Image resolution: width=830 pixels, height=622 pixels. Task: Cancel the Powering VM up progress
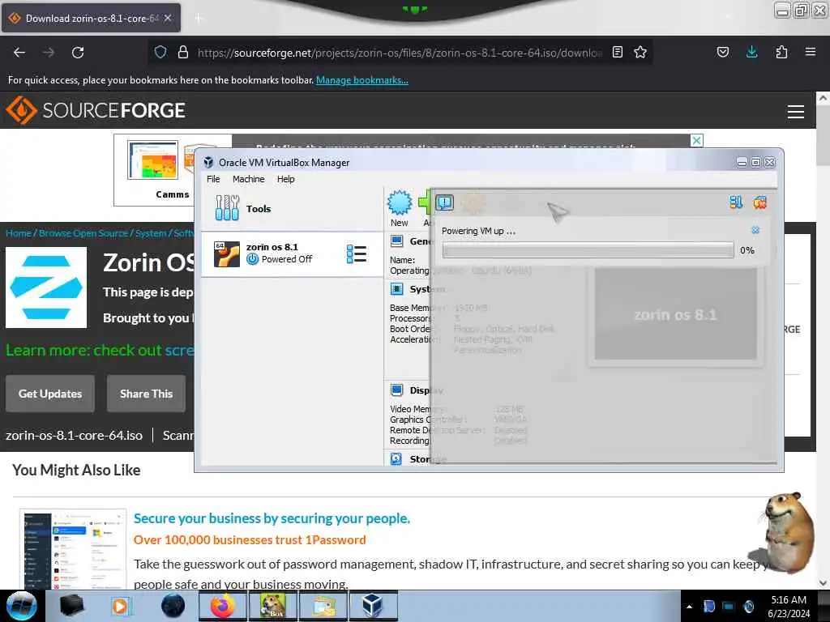pos(755,230)
